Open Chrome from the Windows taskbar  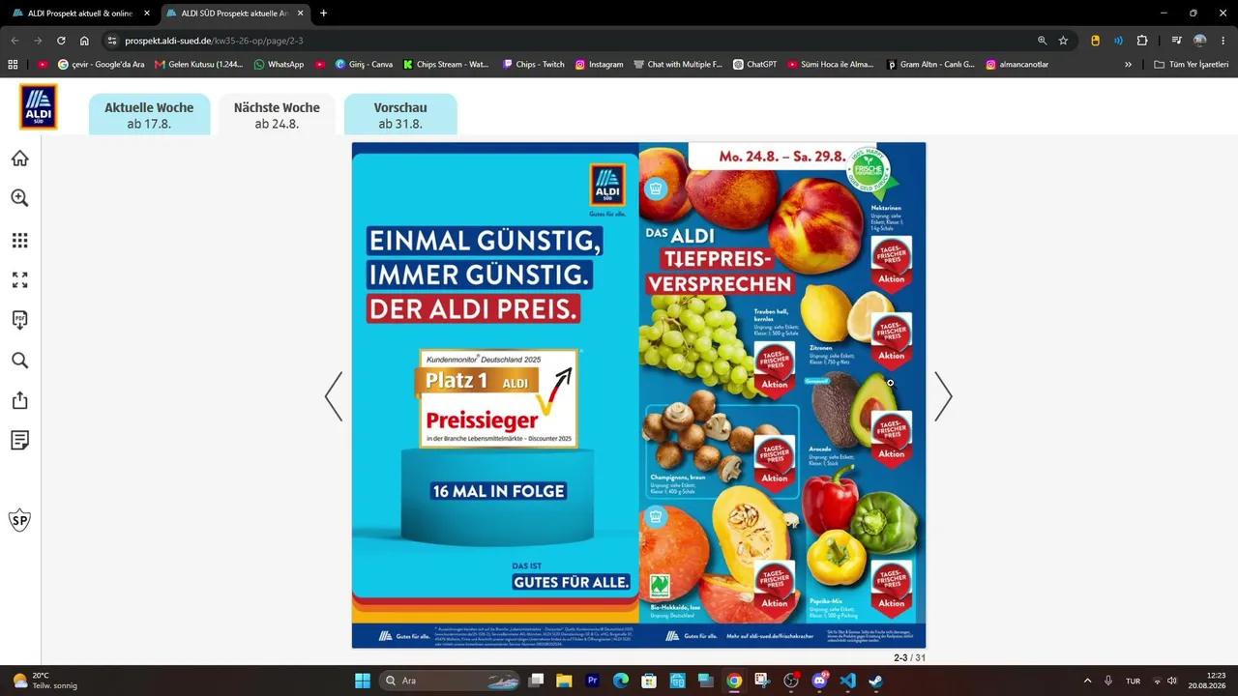(734, 681)
